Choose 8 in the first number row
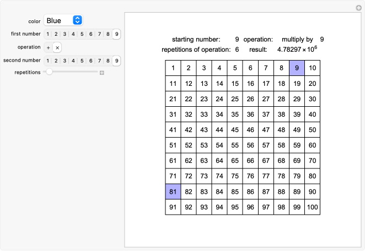 pos(108,34)
